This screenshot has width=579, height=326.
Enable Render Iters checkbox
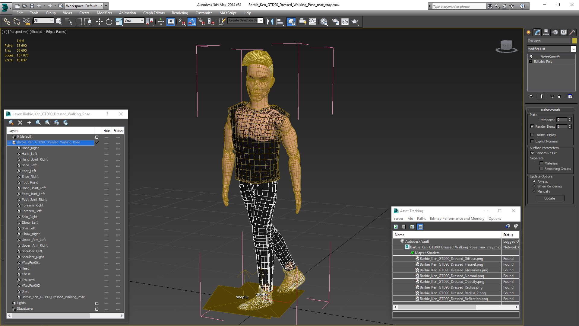coord(532,126)
